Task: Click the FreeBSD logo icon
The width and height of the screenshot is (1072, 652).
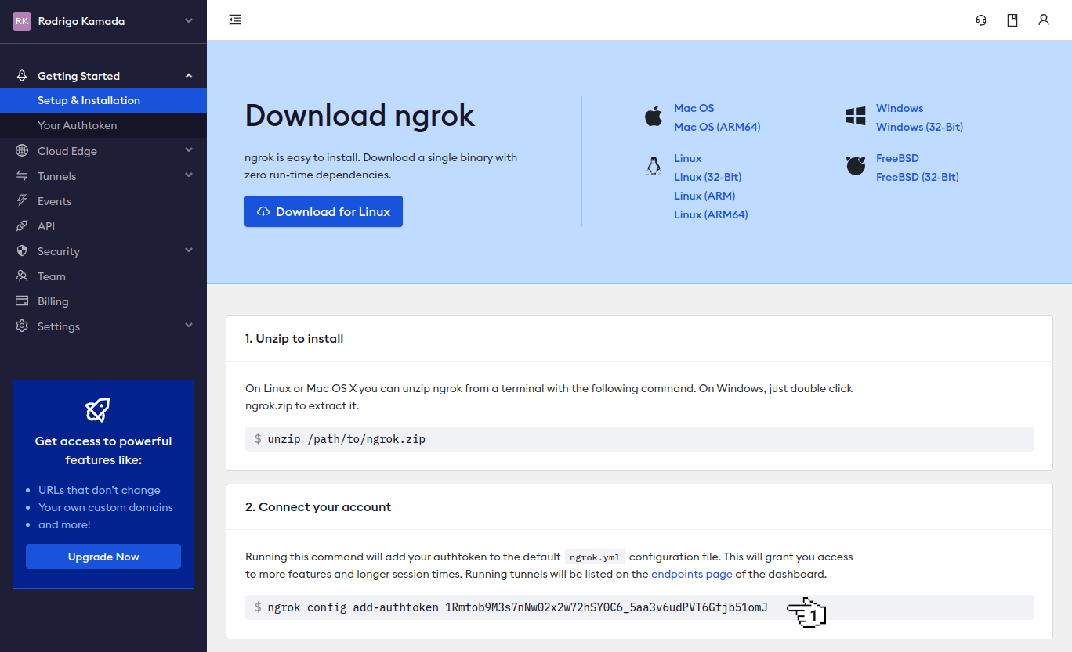Action: [x=855, y=165]
